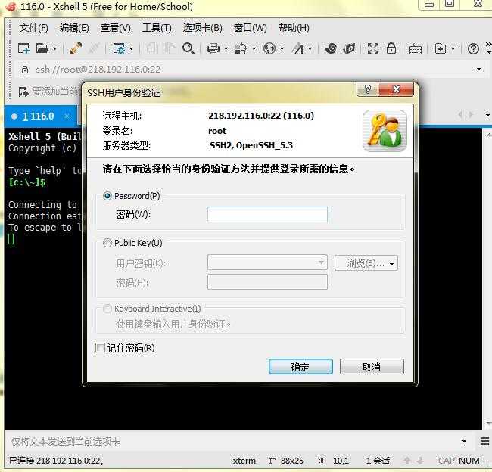Click the lock screen padlock icon
This screenshot has width=492, height=472.
[391, 48]
